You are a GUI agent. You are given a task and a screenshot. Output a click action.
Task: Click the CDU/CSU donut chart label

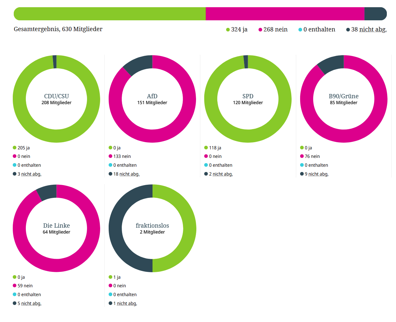tap(56, 96)
